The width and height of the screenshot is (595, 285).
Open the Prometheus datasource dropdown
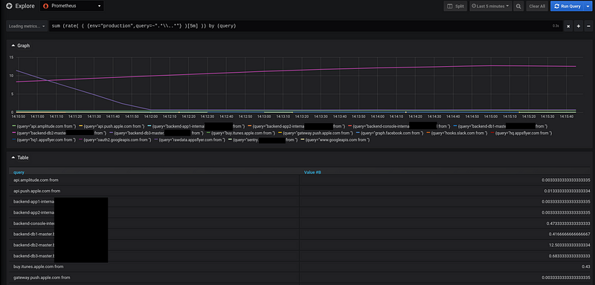[71, 6]
